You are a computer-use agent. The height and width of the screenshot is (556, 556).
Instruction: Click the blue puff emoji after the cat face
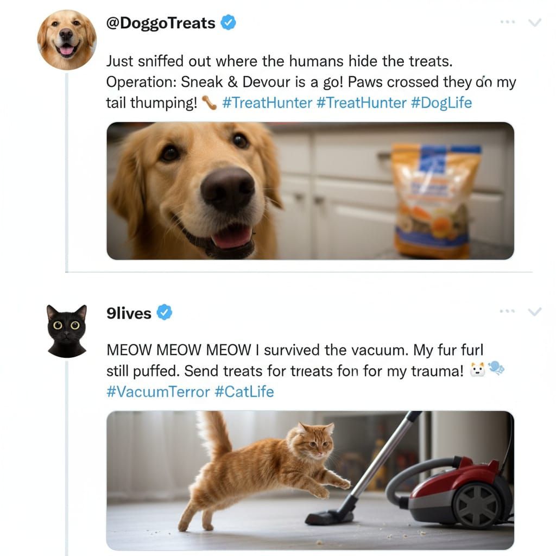(496, 369)
